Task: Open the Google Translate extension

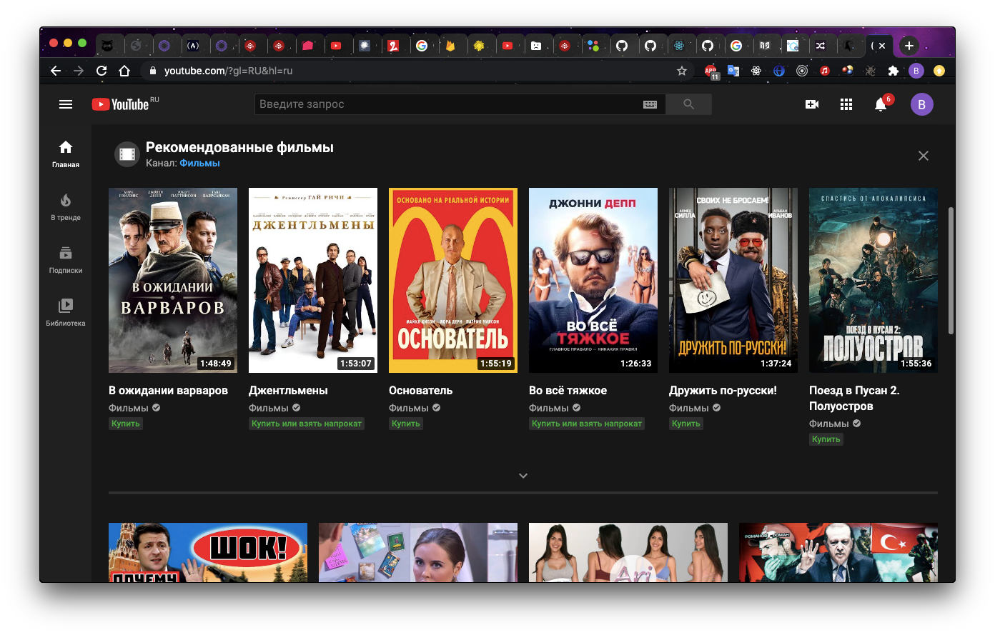Action: [x=733, y=71]
